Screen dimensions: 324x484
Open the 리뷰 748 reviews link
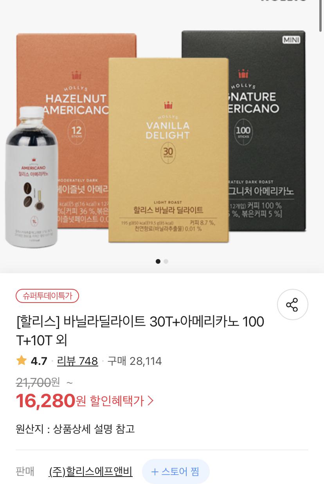(77, 361)
